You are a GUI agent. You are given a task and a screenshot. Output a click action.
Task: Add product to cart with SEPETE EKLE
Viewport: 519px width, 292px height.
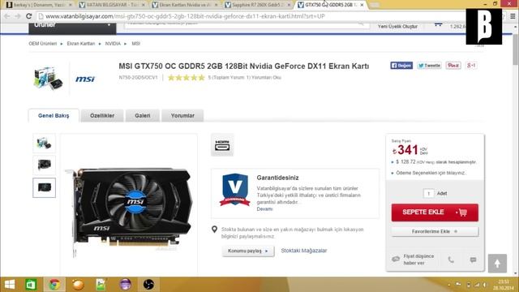coord(435,213)
